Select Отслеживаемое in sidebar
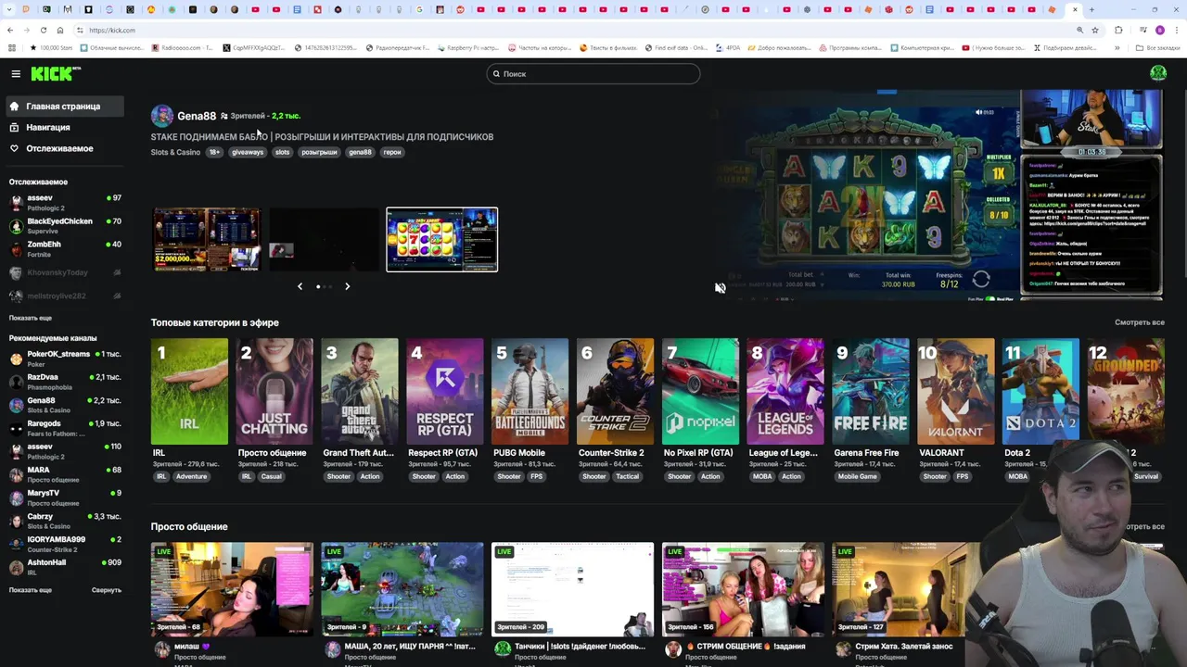Viewport: 1187px width, 667px height. 65,148
